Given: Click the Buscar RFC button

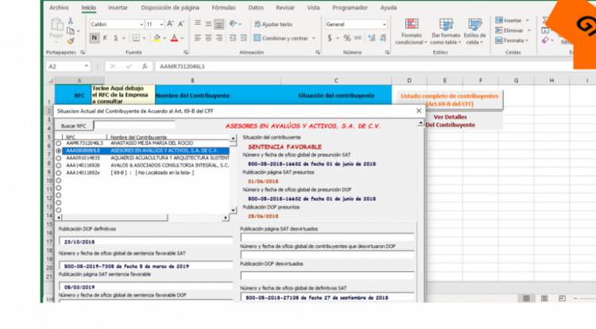Looking at the screenshot, I should [75, 125].
